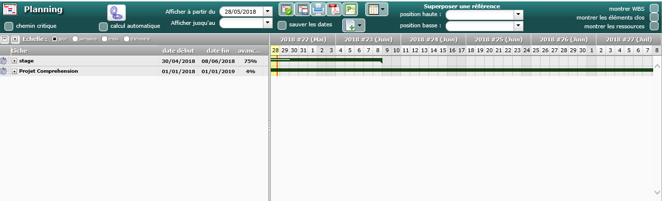Click the stage progress bar in Gantt
The height and width of the screenshot is (201, 662).
click(326, 60)
